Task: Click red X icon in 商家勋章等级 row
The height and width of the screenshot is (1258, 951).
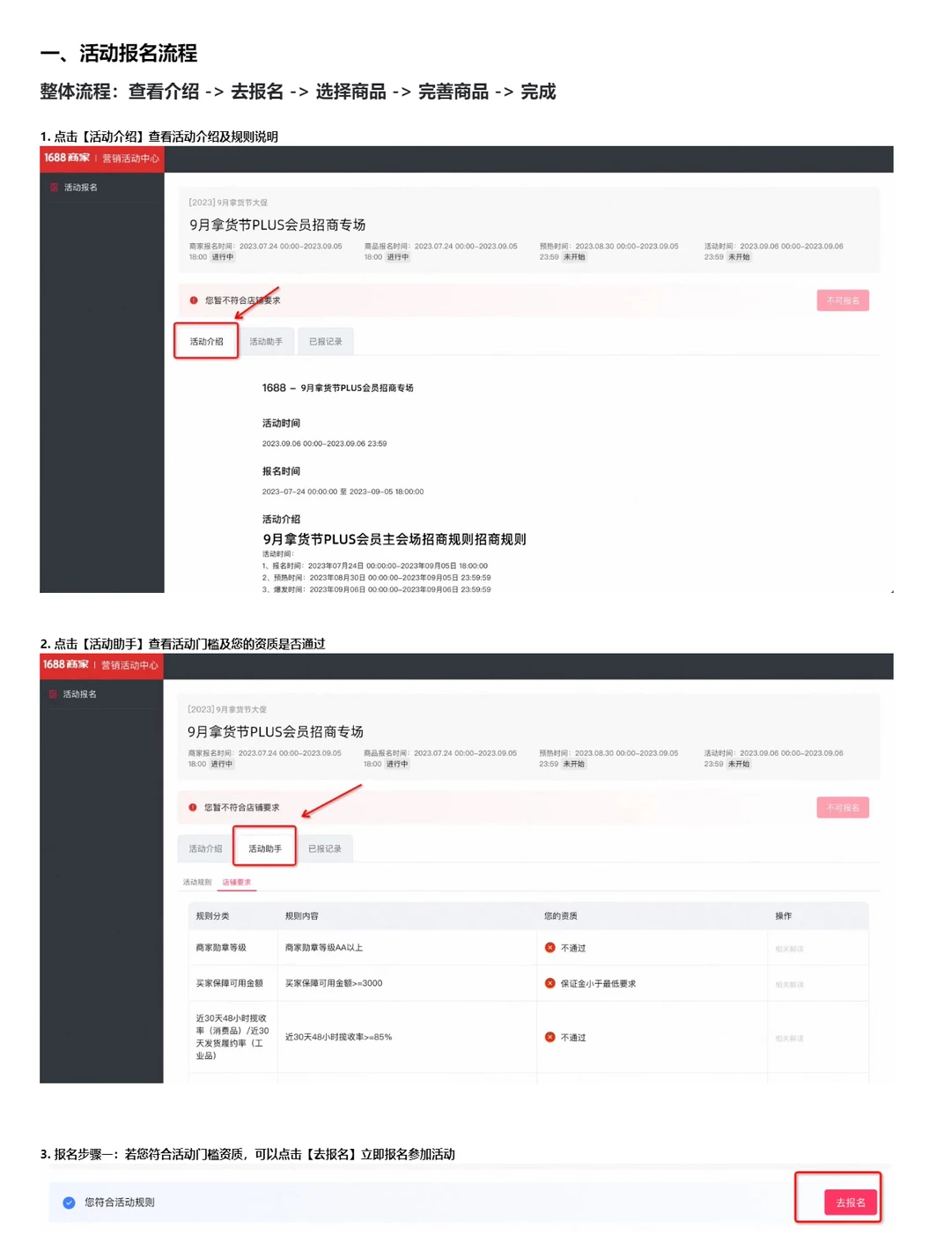Action: click(x=550, y=948)
